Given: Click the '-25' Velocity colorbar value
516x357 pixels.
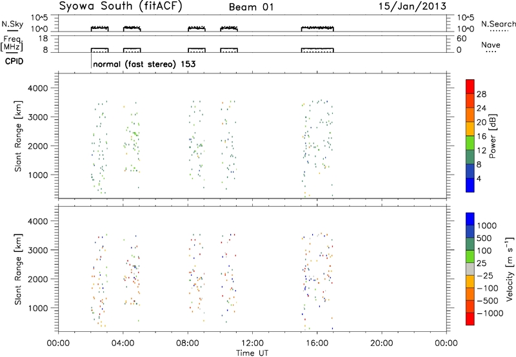Looking at the screenshot, I should (x=485, y=275).
